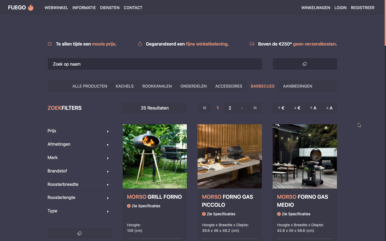Sort by price ascending
Screen dimensions: 386x241
(281, 108)
